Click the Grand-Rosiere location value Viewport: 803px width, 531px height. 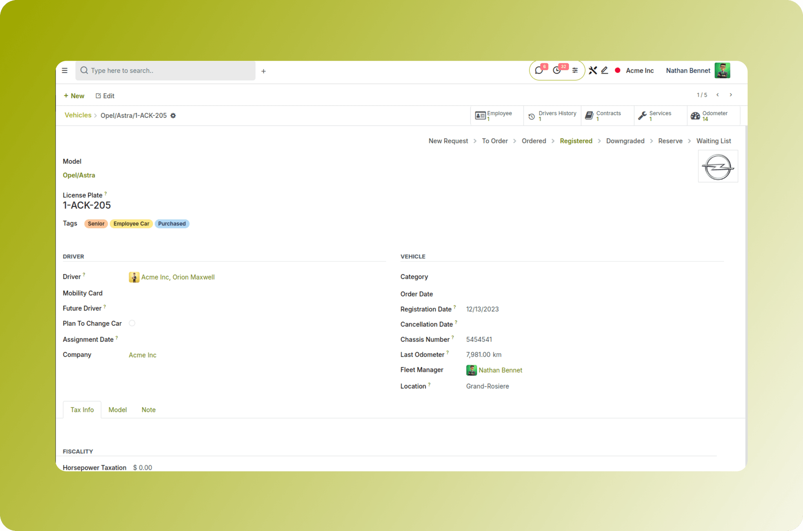[x=487, y=386]
